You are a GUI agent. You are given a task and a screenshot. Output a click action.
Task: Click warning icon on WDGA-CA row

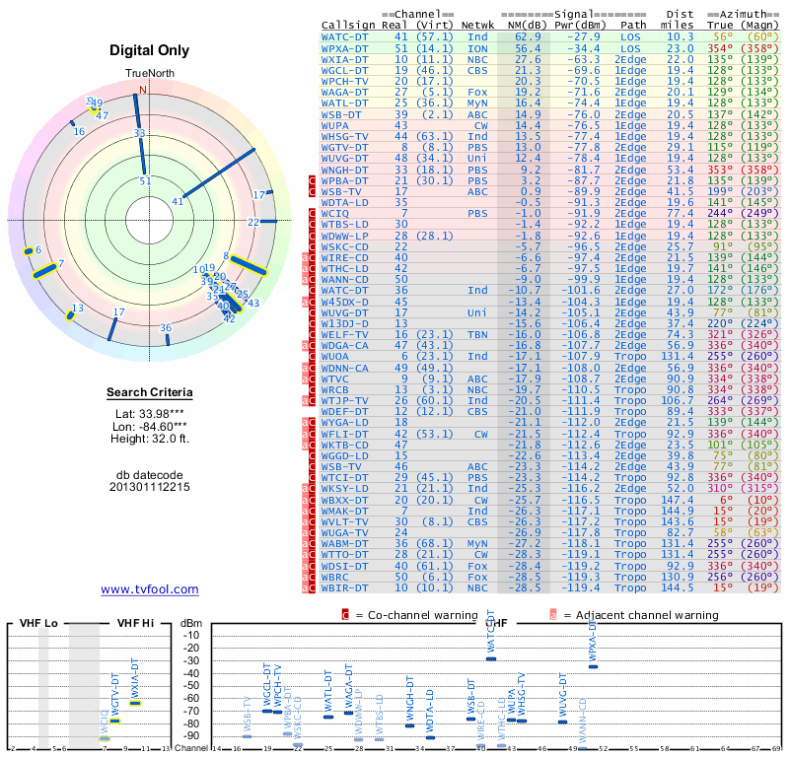pos(309,346)
